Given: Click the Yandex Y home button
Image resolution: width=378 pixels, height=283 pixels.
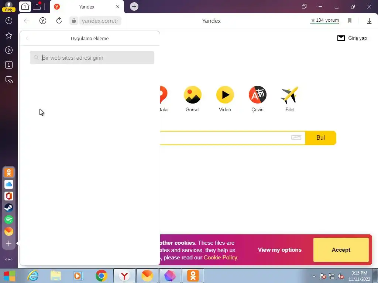Looking at the screenshot, I should click(x=43, y=21).
